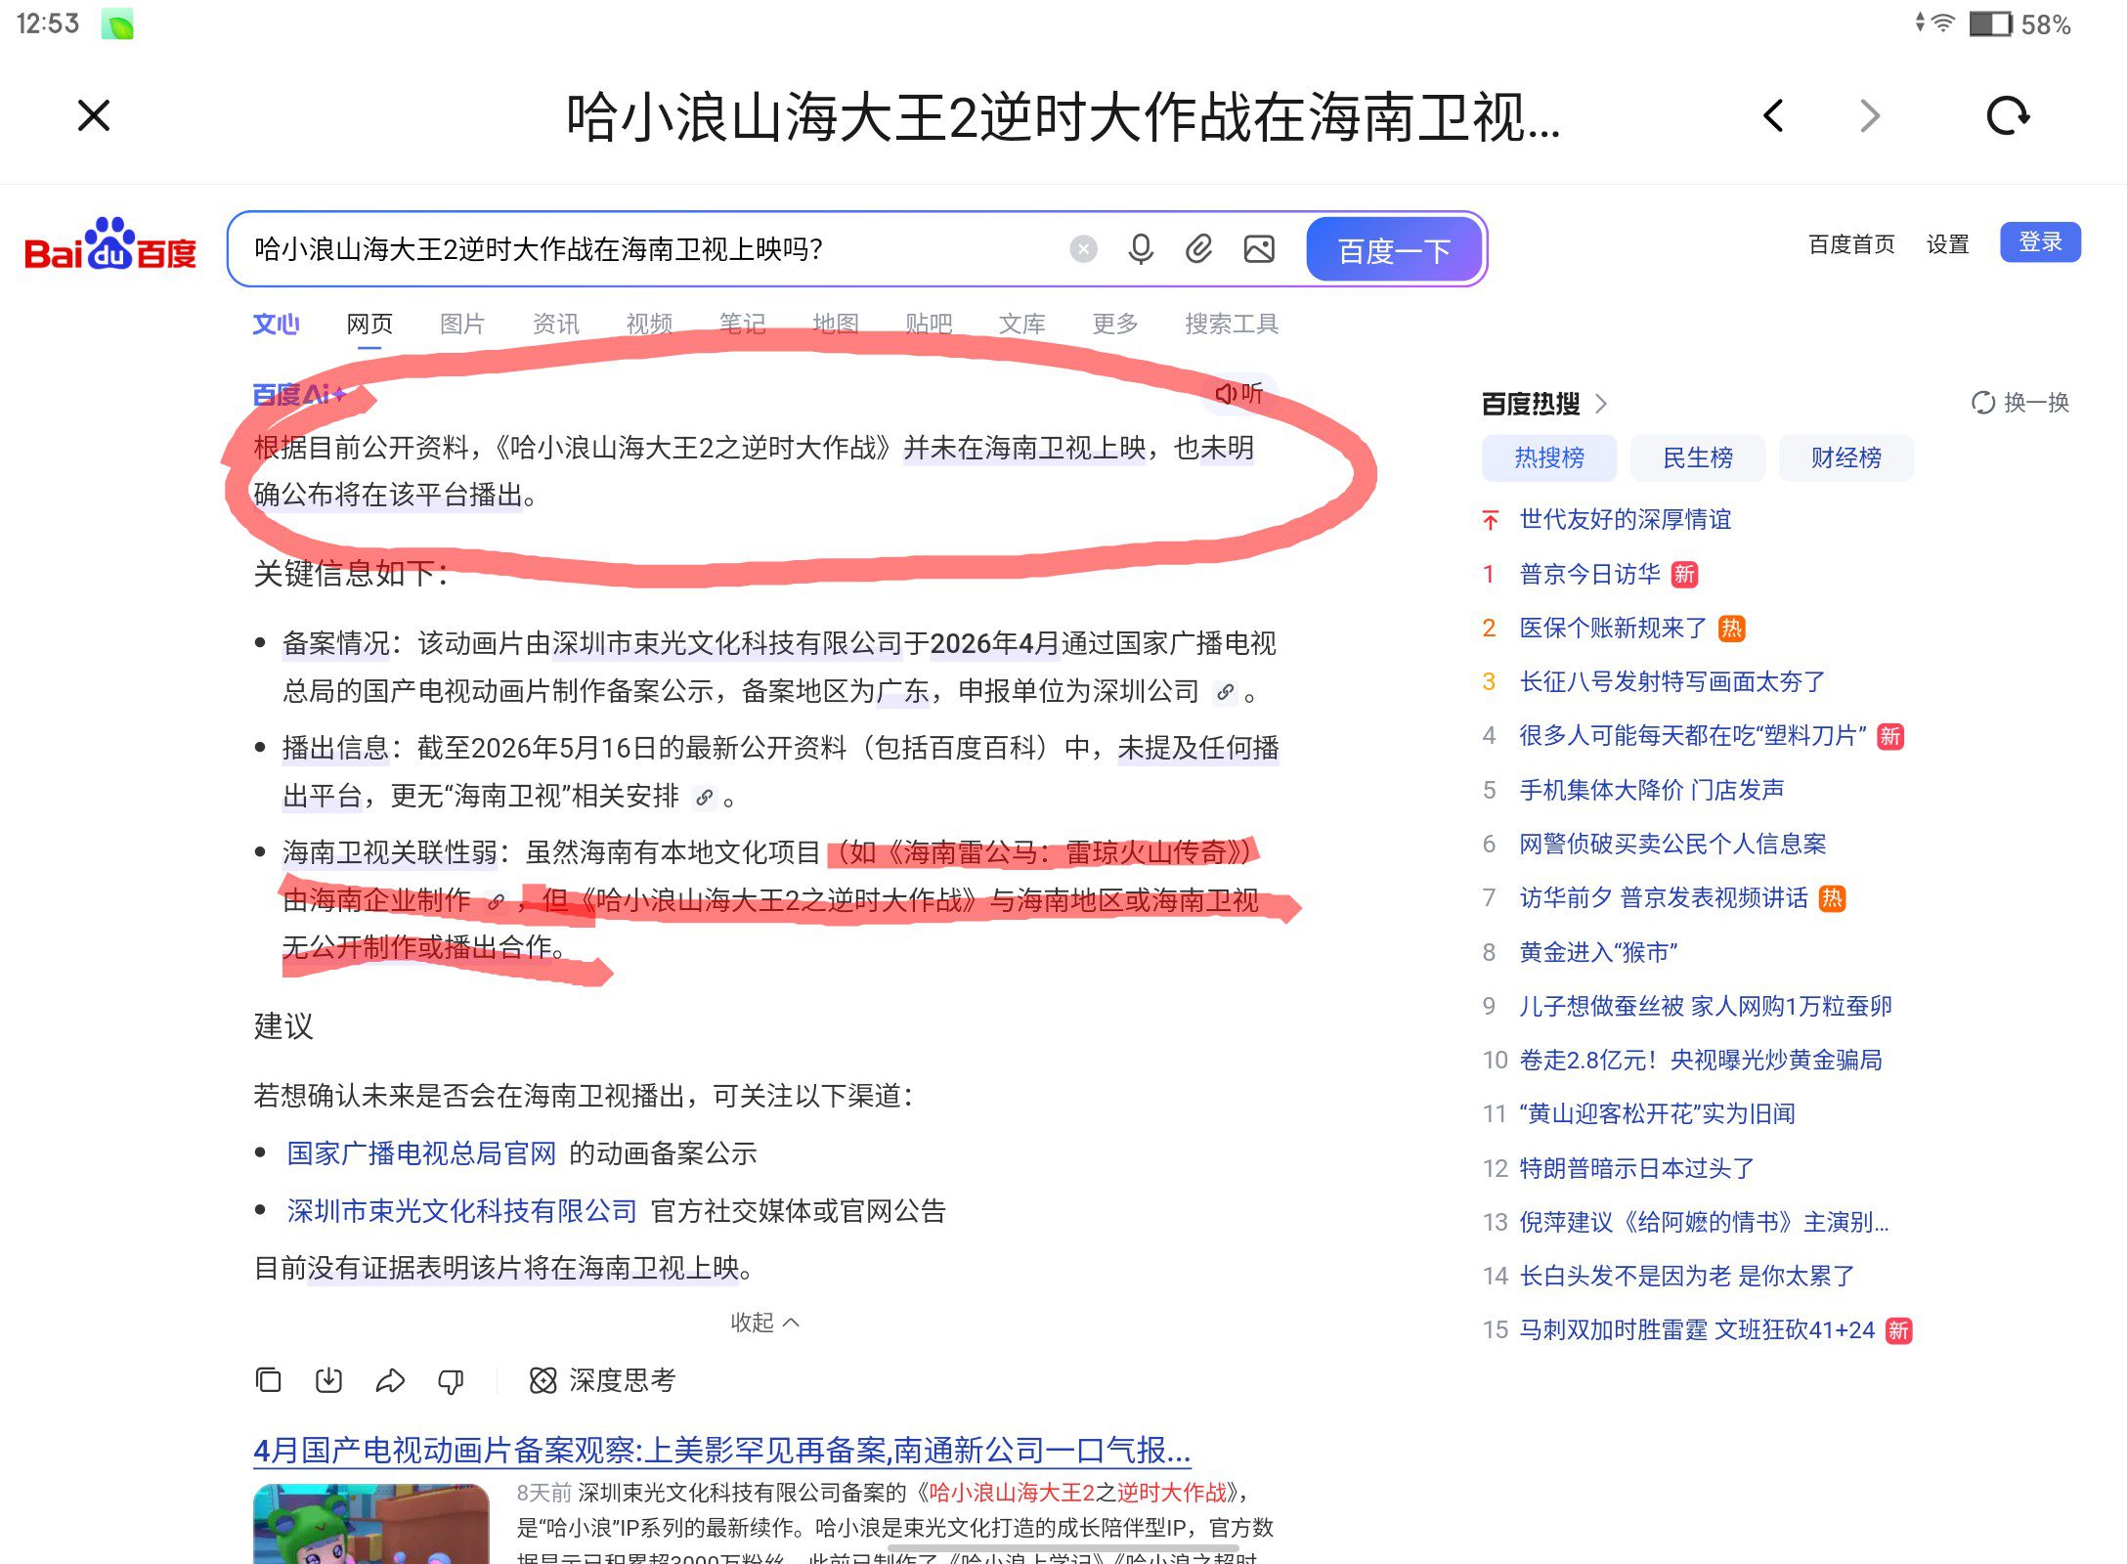Open hot topic 访华前夕 普京发表视频讲话
Screen dimensions: 2127x1564
[x=1664, y=897]
